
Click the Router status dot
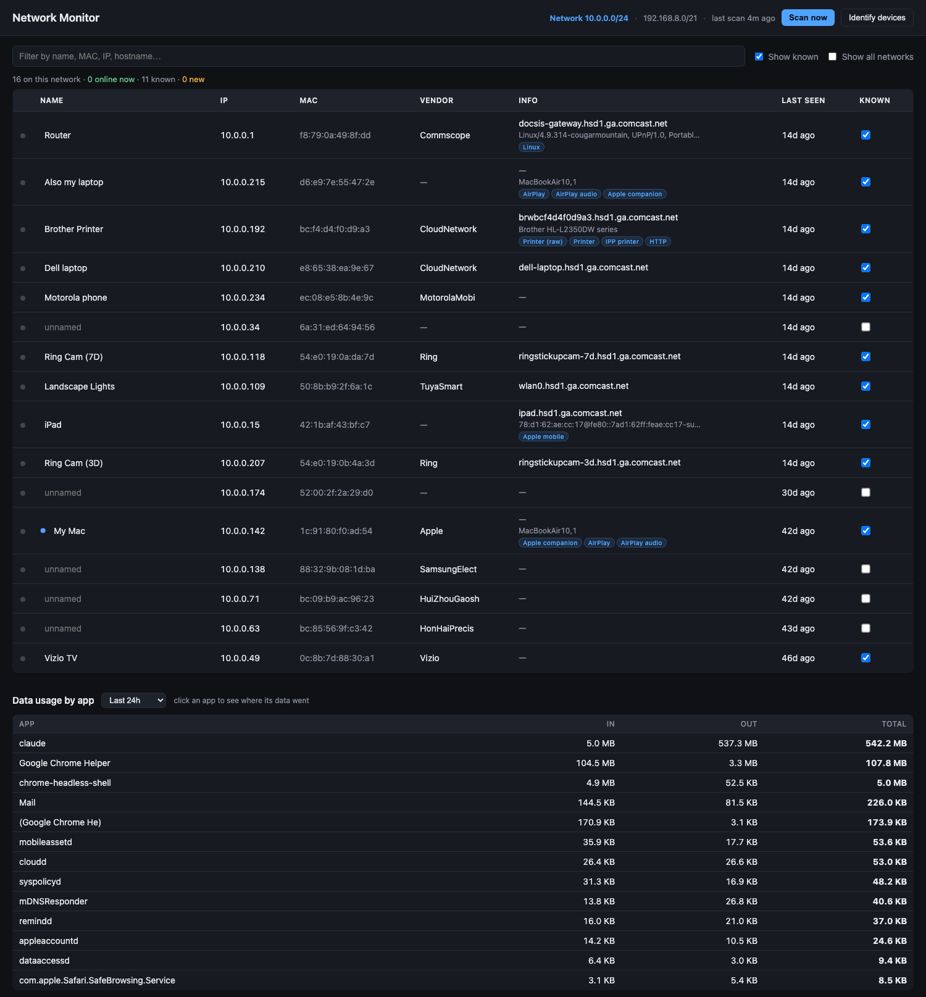[x=23, y=136]
